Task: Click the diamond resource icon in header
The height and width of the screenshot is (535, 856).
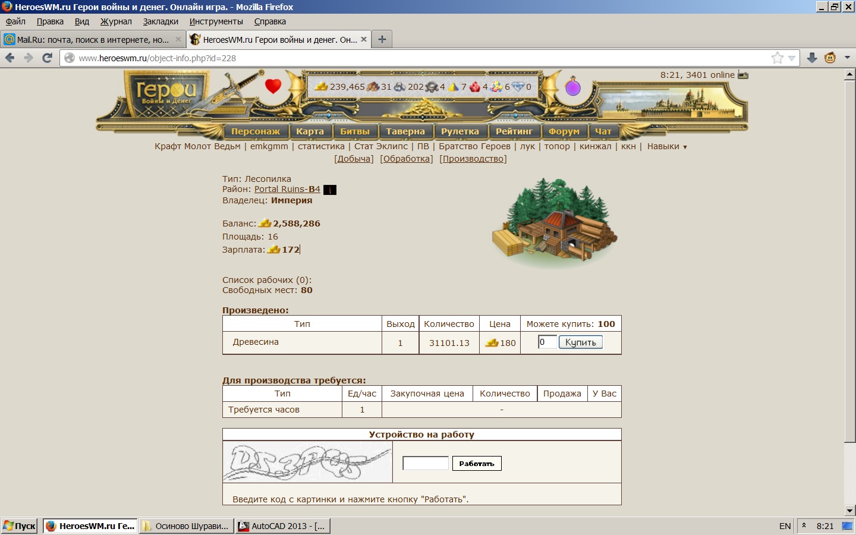Action: tap(518, 87)
